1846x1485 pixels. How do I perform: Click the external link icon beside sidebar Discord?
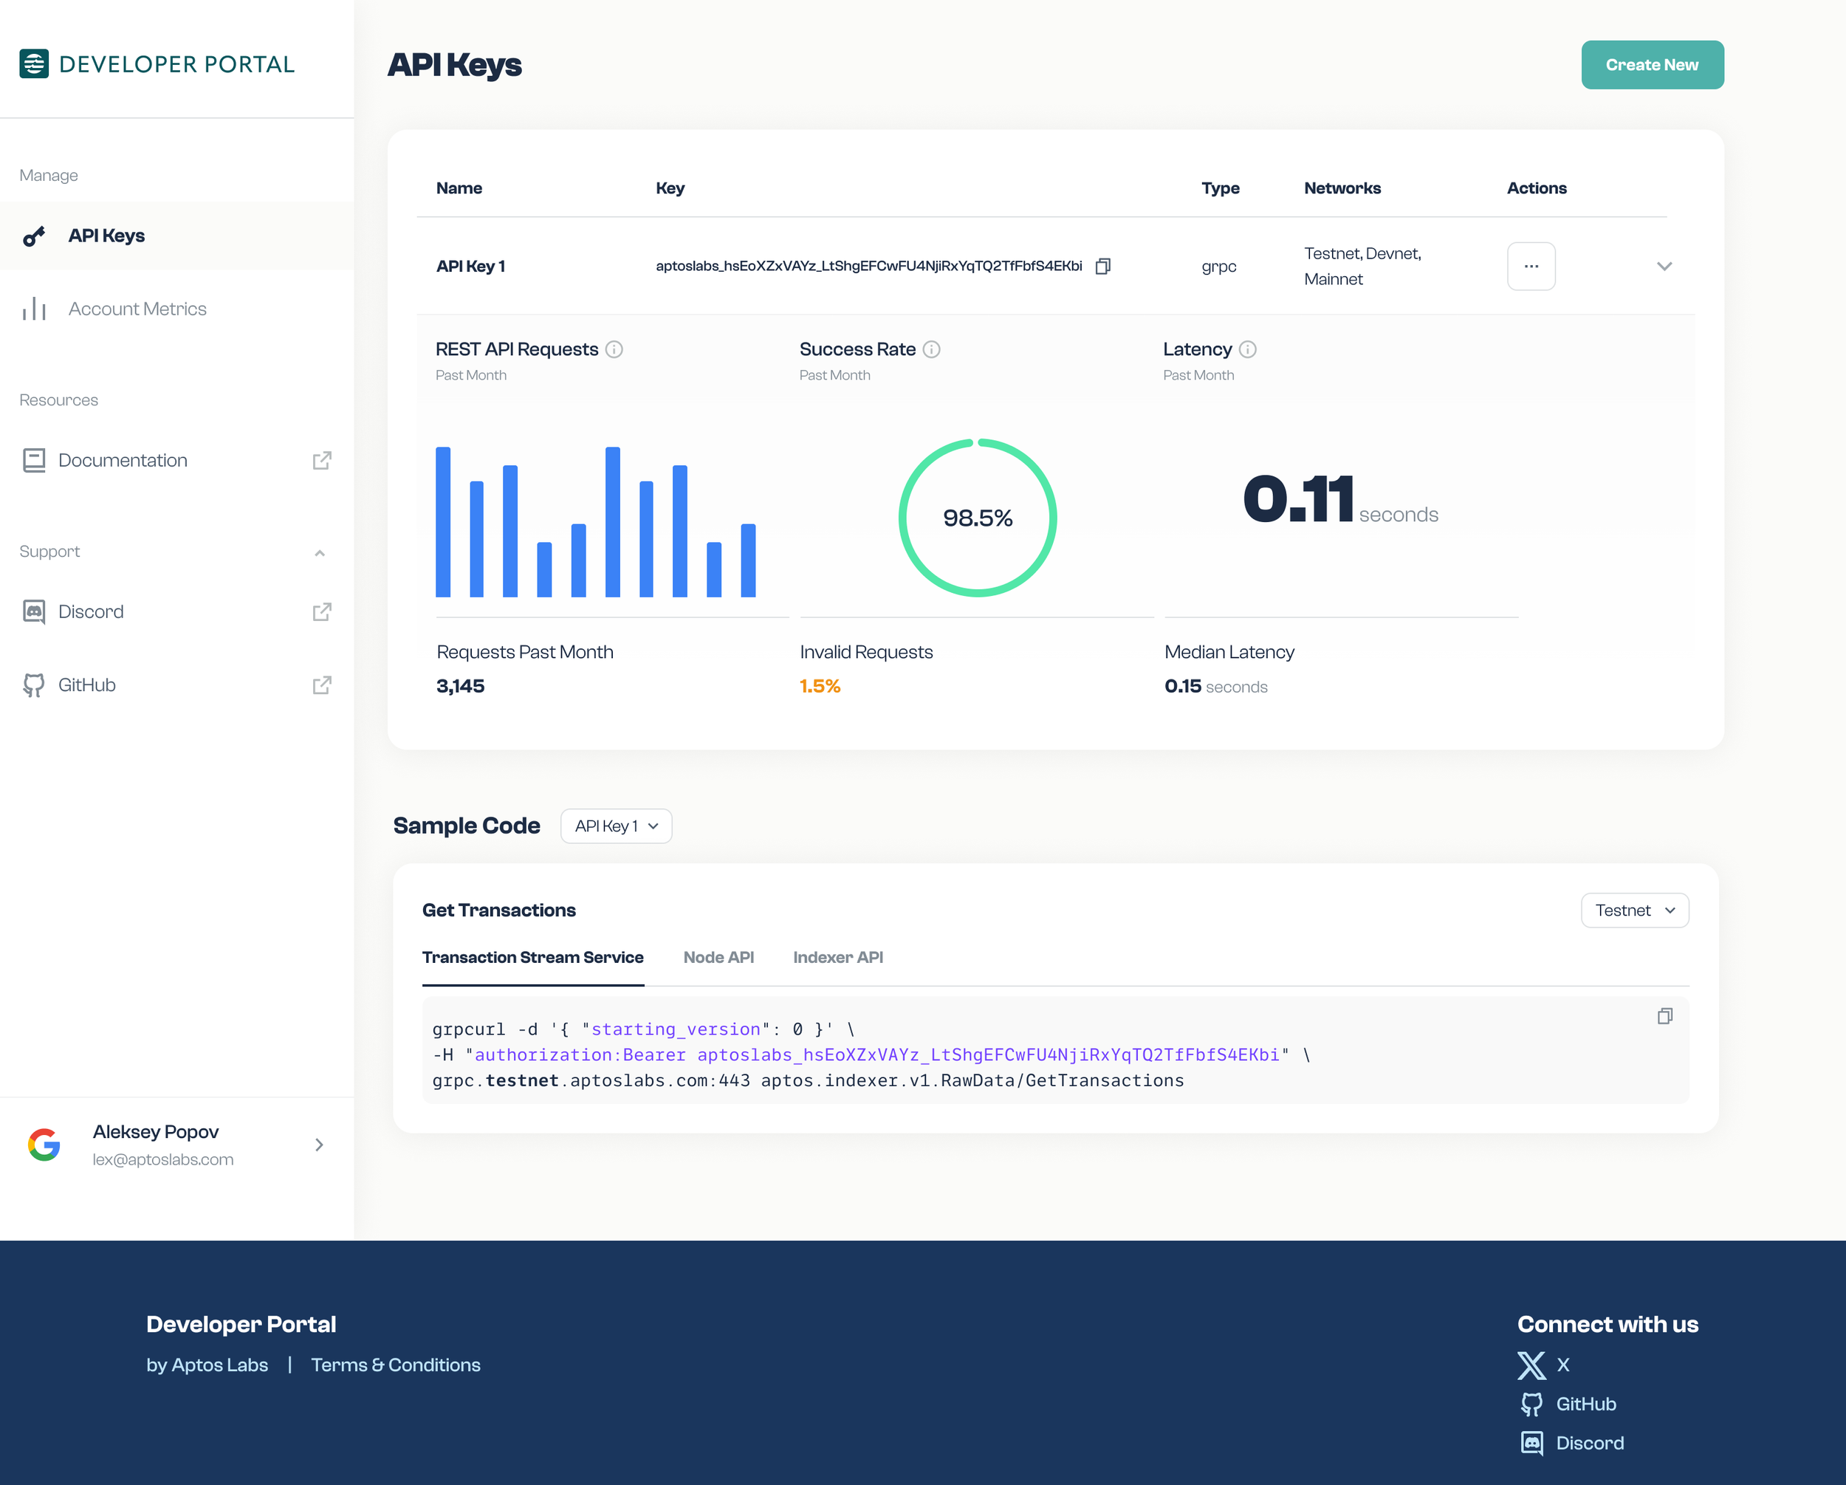pyautogui.click(x=322, y=611)
